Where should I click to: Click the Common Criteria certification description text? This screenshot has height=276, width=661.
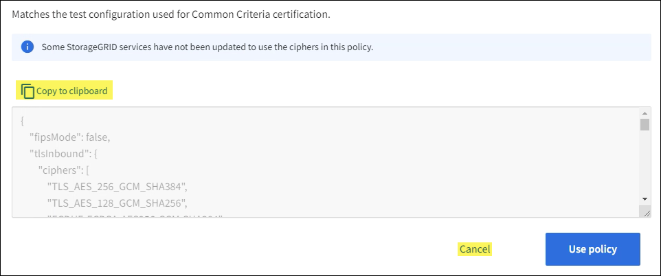click(172, 14)
